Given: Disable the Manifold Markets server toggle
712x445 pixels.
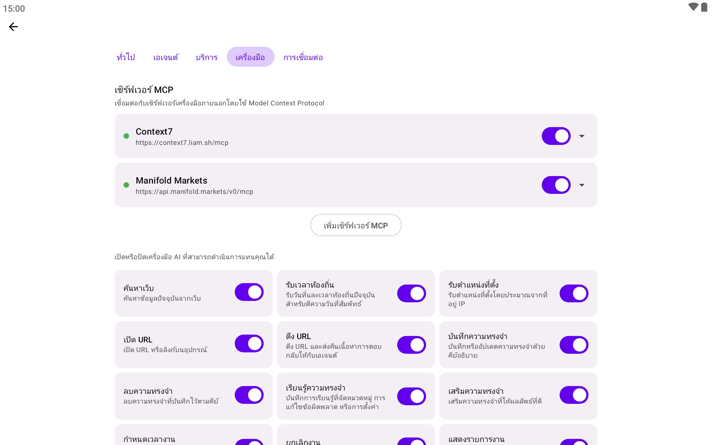Looking at the screenshot, I should coord(556,185).
